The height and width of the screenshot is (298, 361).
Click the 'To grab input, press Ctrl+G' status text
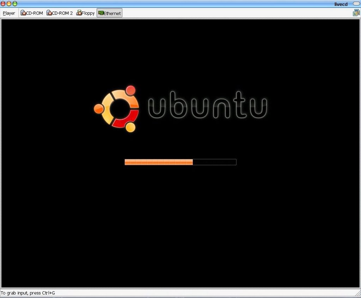click(28, 293)
